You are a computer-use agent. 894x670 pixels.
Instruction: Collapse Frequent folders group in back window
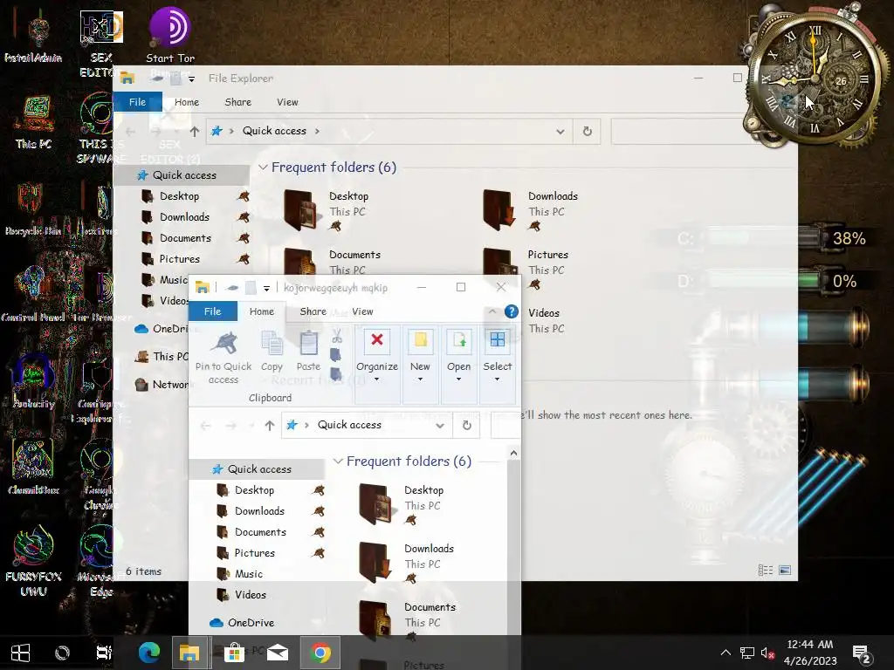click(x=263, y=167)
